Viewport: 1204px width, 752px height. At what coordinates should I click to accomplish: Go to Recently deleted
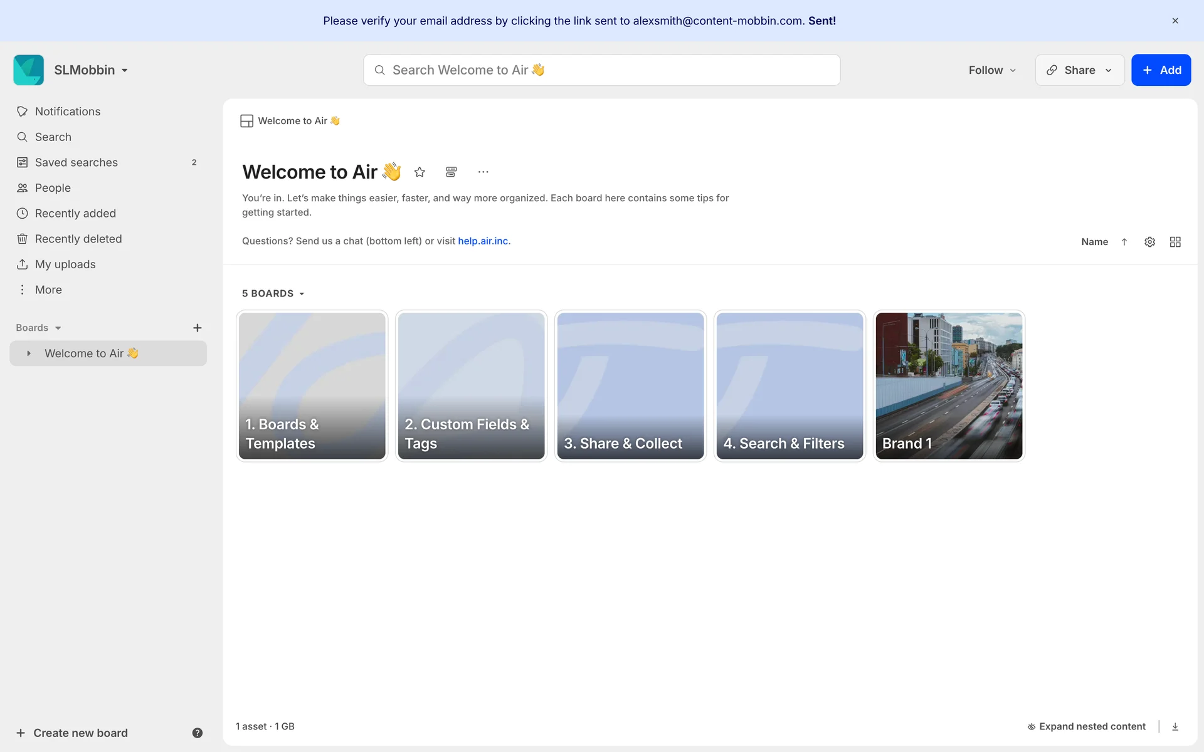pyautogui.click(x=78, y=239)
